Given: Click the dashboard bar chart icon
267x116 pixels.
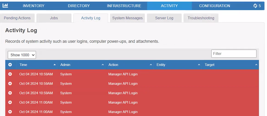Looking at the screenshot, I should click(5, 6).
